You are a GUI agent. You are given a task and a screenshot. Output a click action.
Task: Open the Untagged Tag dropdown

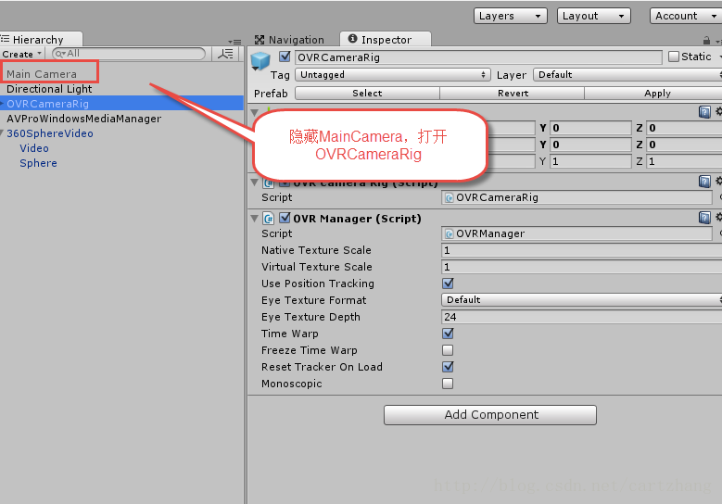click(392, 74)
